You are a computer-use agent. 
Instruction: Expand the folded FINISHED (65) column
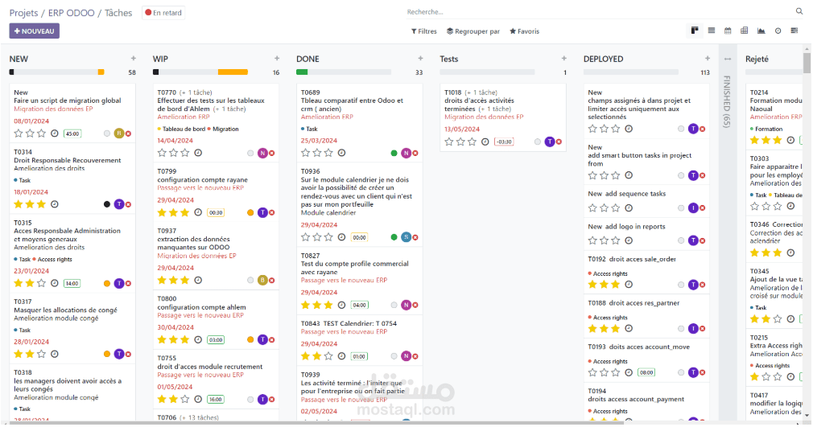tap(727, 101)
